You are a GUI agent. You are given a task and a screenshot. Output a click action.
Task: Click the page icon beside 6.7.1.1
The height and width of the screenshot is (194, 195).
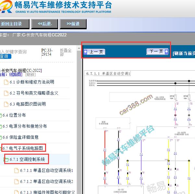(x=17, y=171)
